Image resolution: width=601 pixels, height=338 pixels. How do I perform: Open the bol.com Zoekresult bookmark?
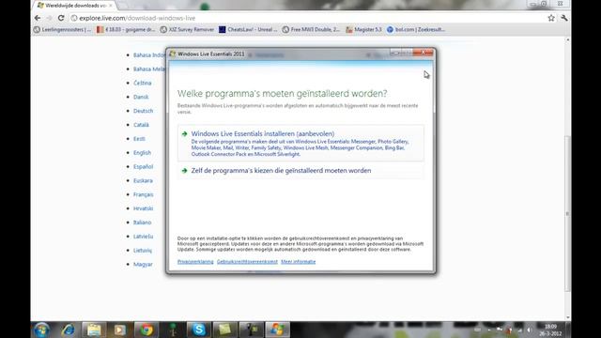(x=416, y=29)
